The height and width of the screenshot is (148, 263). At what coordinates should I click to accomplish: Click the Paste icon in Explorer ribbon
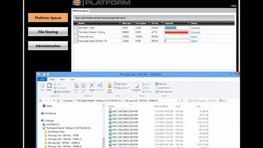pyautogui.click(x=49, y=86)
